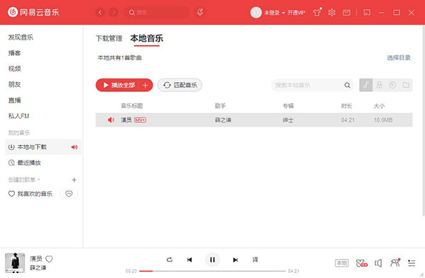Click the 匹配音乐 button

180,85
